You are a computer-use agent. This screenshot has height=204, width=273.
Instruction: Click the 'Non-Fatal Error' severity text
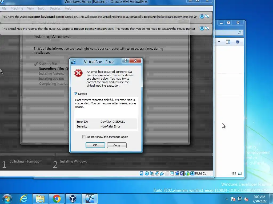coord(110,126)
